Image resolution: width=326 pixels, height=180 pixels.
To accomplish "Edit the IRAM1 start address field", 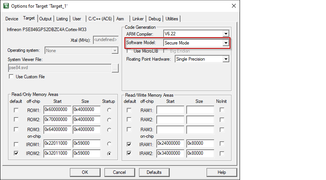I will tap(170, 144).
